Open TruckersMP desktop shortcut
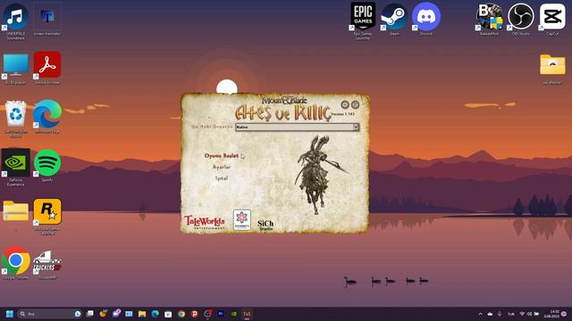572x321 pixels. tap(47, 264)
